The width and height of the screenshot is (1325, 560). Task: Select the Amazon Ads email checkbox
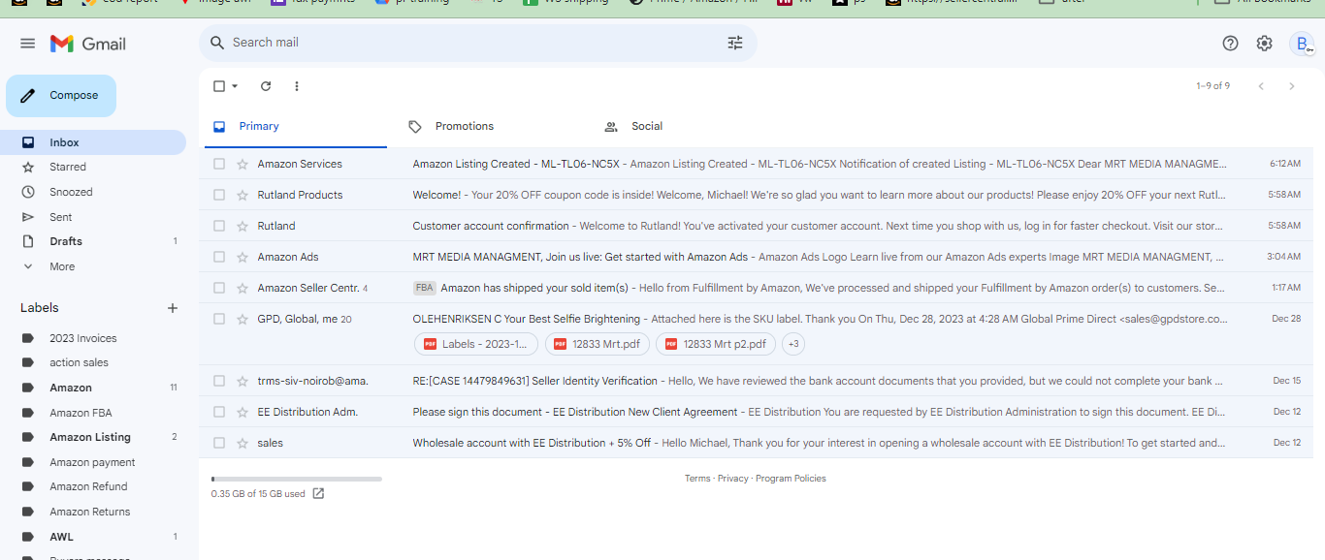219,257
